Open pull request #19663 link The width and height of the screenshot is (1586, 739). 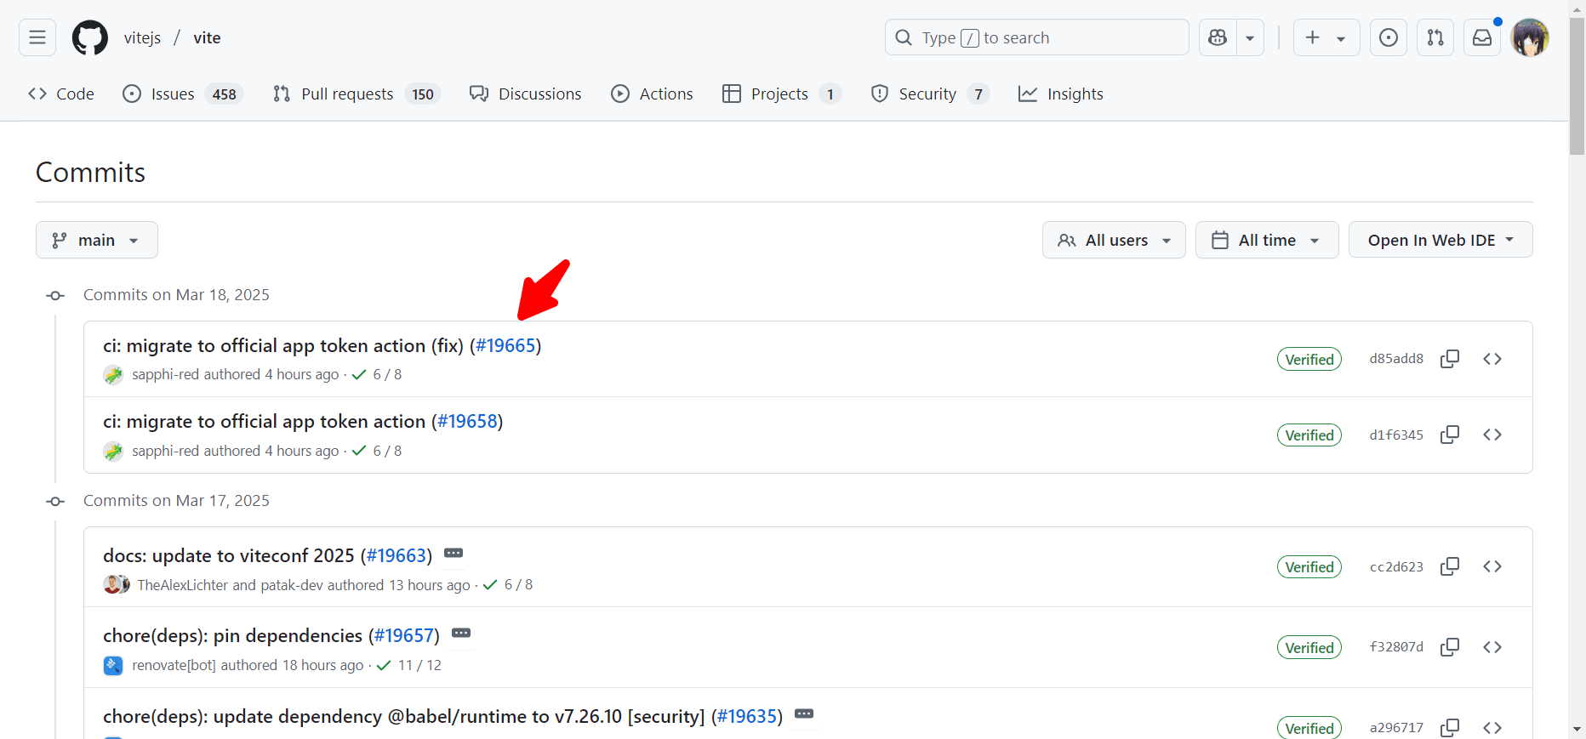396,555
